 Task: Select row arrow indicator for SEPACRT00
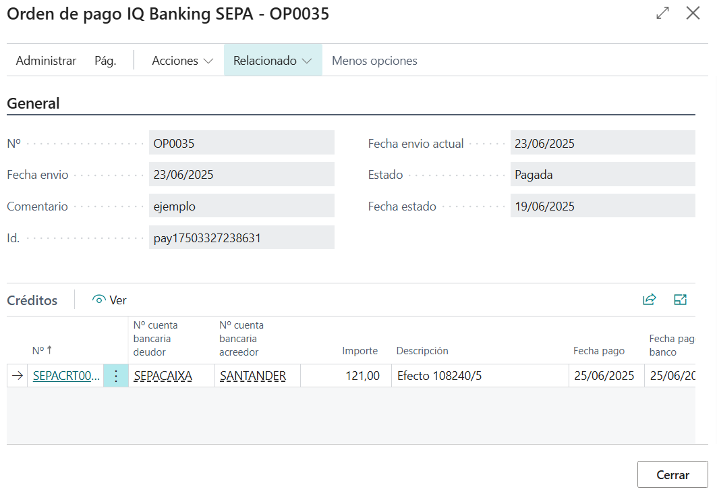[16, 376]
